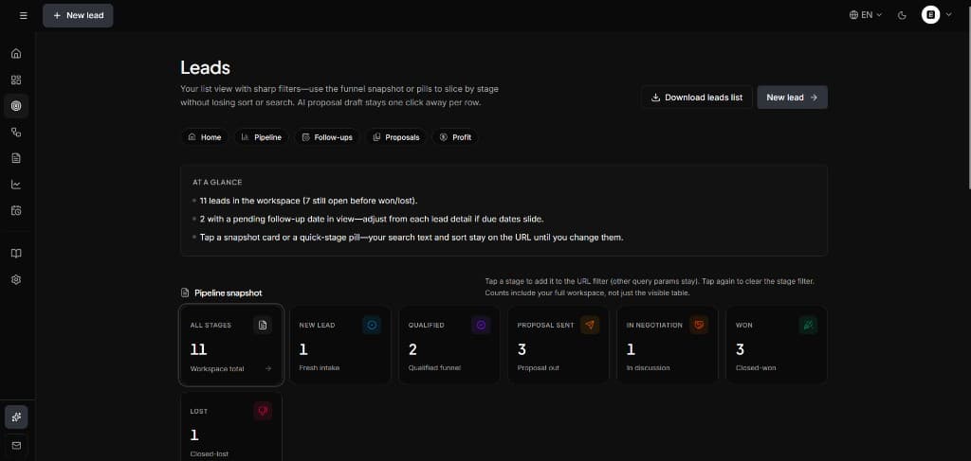Screen dimensions: 971x461
Task: Open the mail envelope icon in the sidebar
Action: [x=16, y=445]
